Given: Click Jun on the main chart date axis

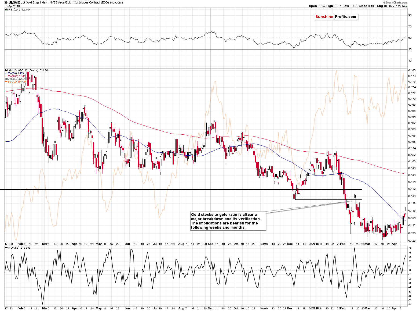Looking at the screenshot, I should point(127,244).
